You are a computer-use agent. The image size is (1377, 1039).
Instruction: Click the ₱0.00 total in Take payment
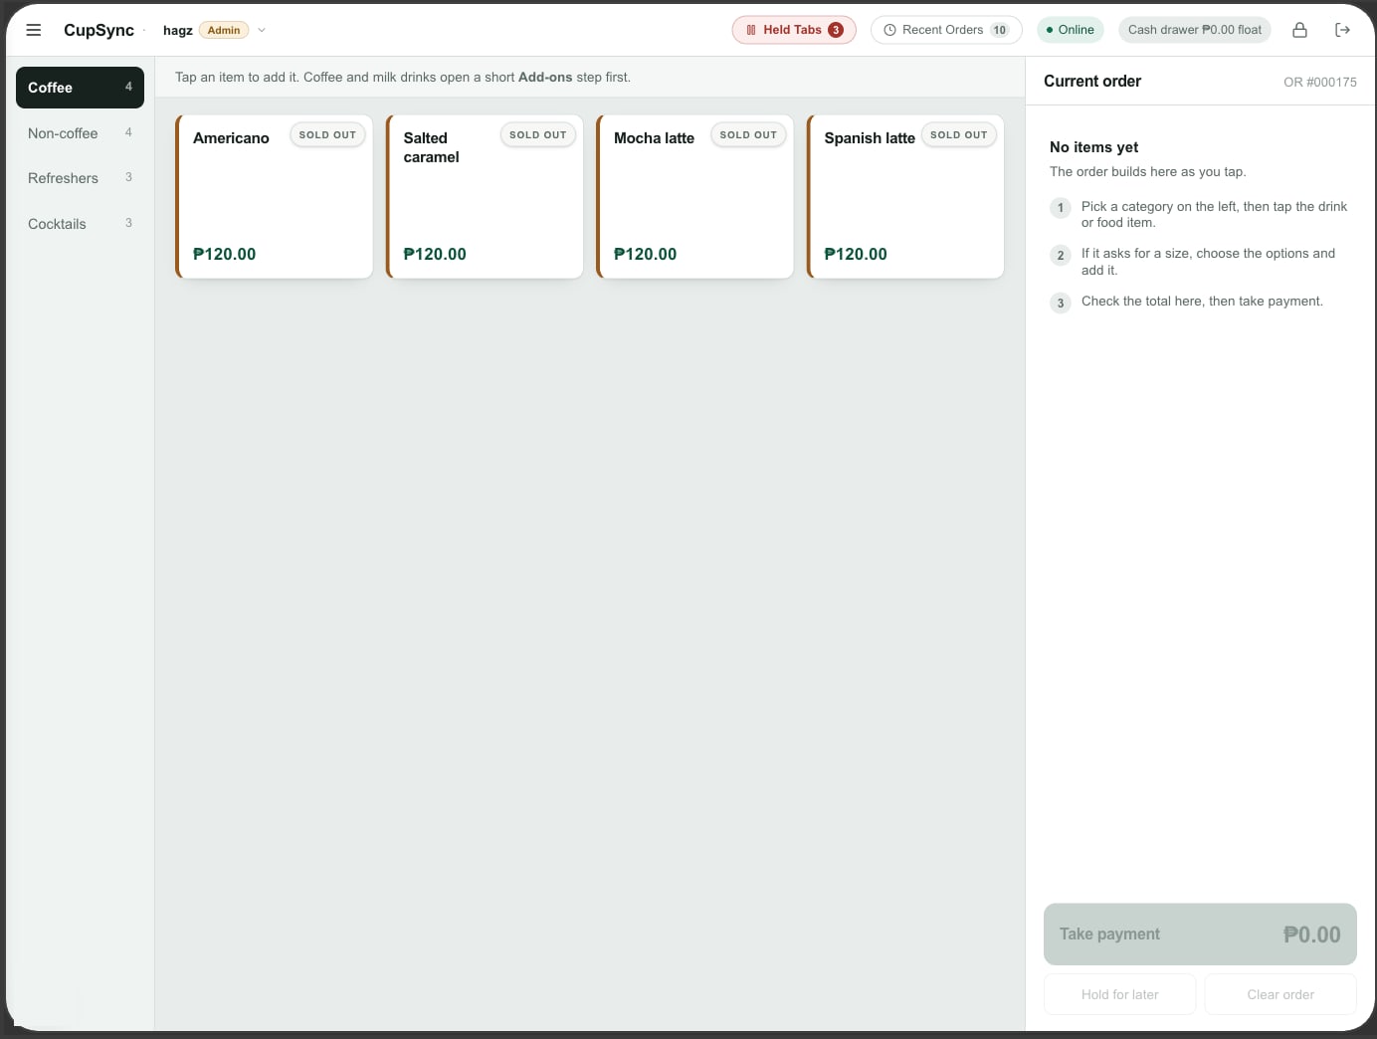click(1312, 935)
